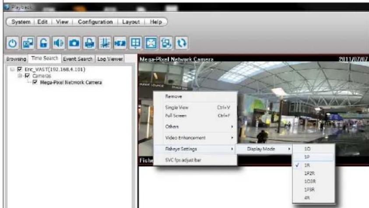Open the Help menu
This screenshot has height=208, width=369.
(156, 22)
